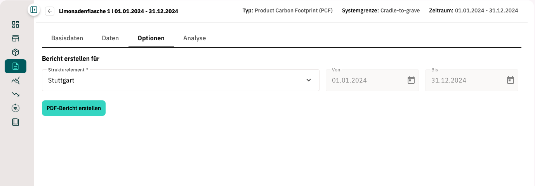Open the products cube icon
The image size is (535, 186).
[16, 52]
